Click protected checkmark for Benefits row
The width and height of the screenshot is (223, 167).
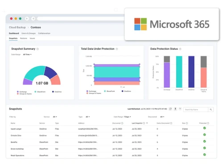click(x=205, y=141)
